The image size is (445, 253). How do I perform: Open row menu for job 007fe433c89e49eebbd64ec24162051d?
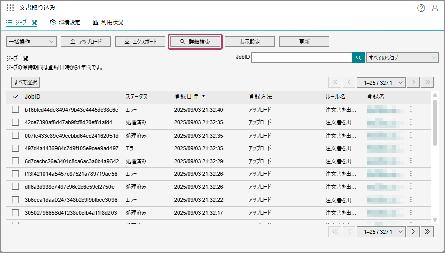point(411,135)
